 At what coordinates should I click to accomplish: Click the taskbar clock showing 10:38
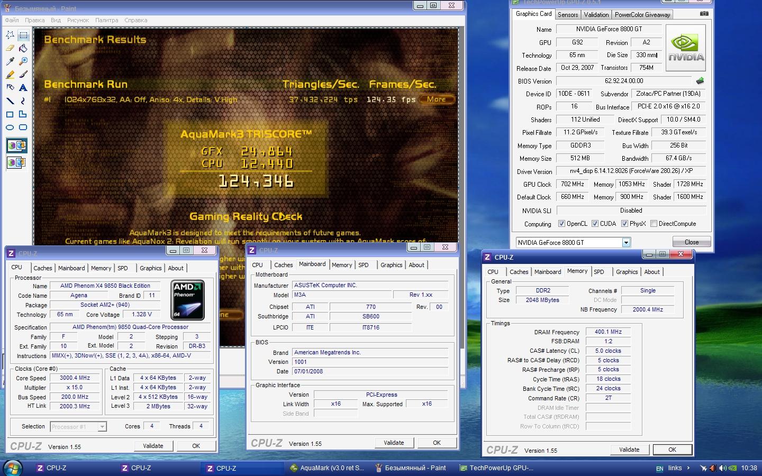click(x=749, y=468)
